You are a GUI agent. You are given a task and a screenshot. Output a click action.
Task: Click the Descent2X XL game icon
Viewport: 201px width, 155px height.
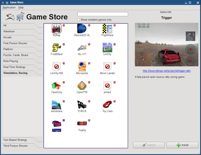(x=82, y=28)
